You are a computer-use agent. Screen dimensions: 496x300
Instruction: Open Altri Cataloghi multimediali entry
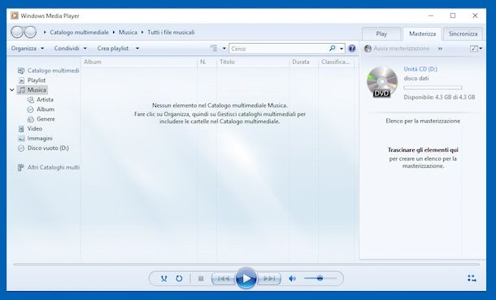click(49, 168)
